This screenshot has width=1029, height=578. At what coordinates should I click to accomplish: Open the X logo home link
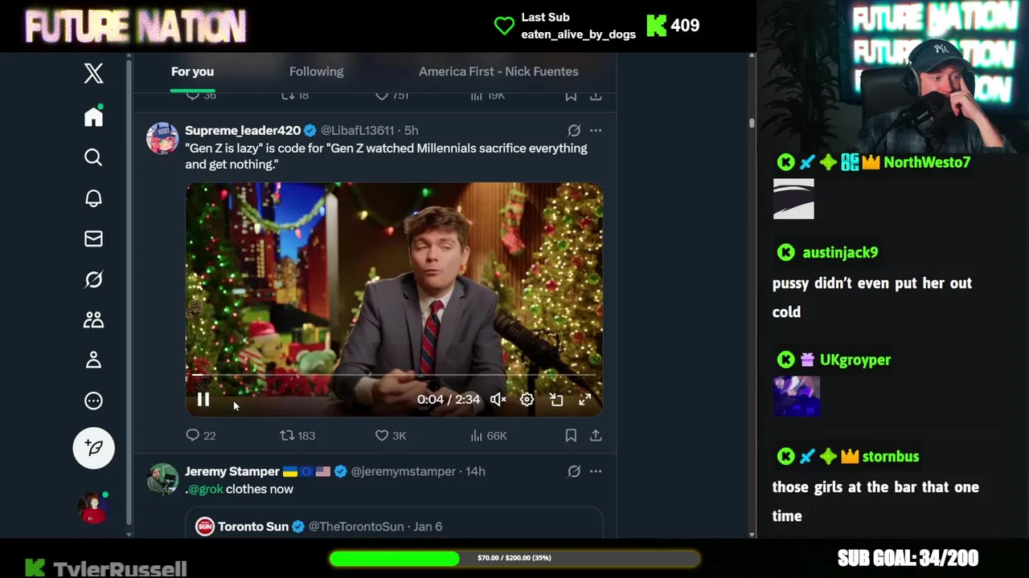(x=93, y=73)
